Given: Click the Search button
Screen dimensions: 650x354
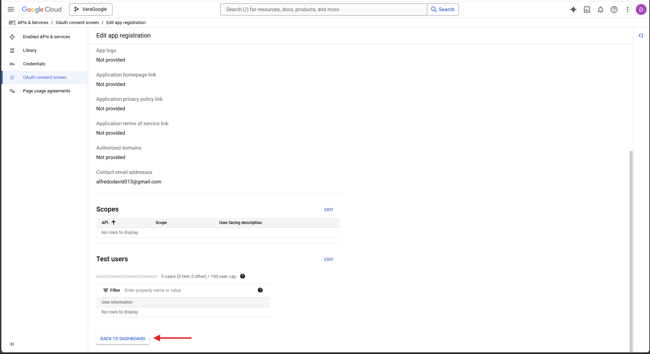Looking at the screenshot, I should click(x=443, y=9).
